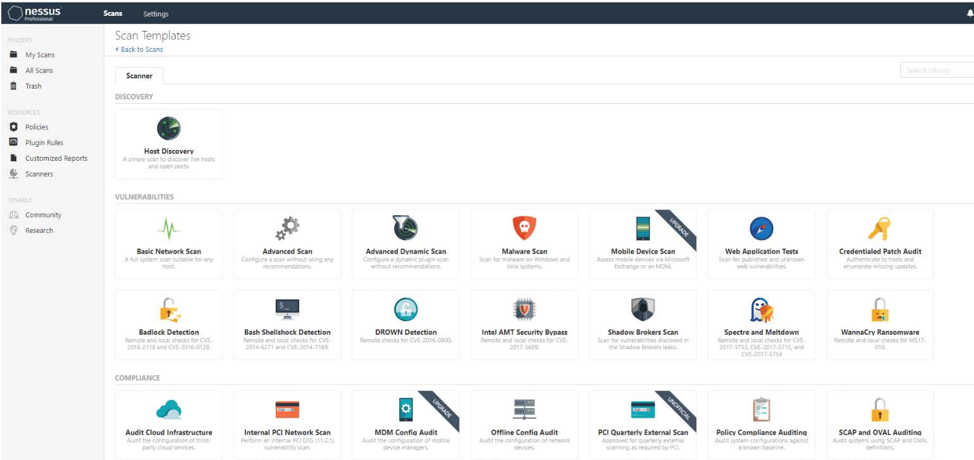974x460 pixels.
Task: Click the Policy Compliance Auditing clipboard icon
Action: (761, 409)
